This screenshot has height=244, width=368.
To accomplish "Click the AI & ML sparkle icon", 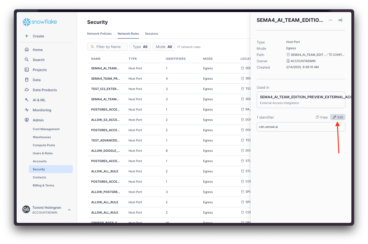I will point(27,100).
